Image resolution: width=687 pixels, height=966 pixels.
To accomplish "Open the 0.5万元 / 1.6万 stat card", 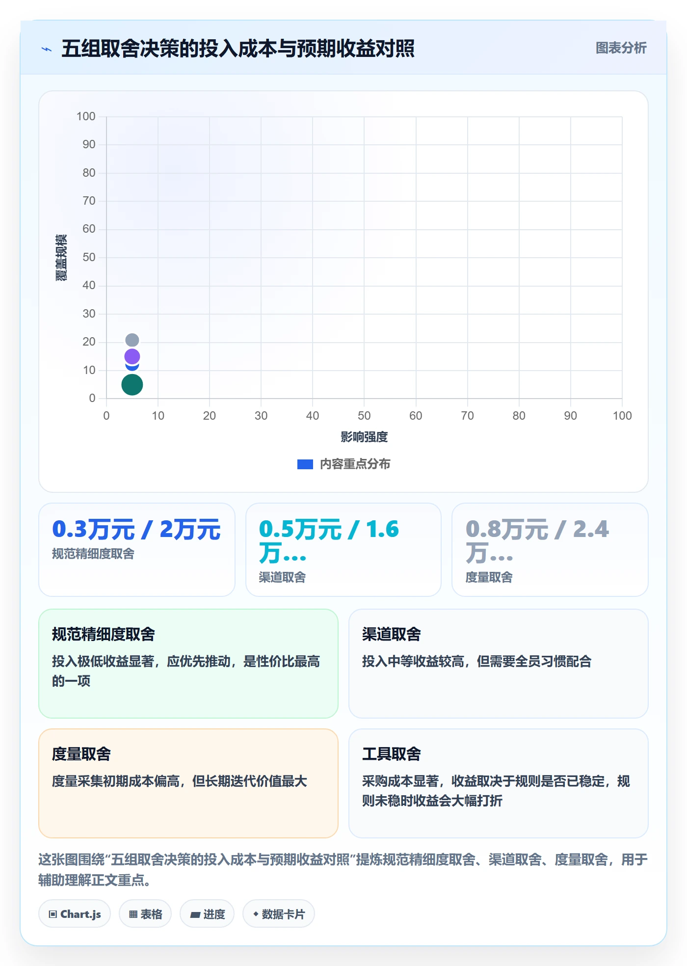I will (343, 550).
